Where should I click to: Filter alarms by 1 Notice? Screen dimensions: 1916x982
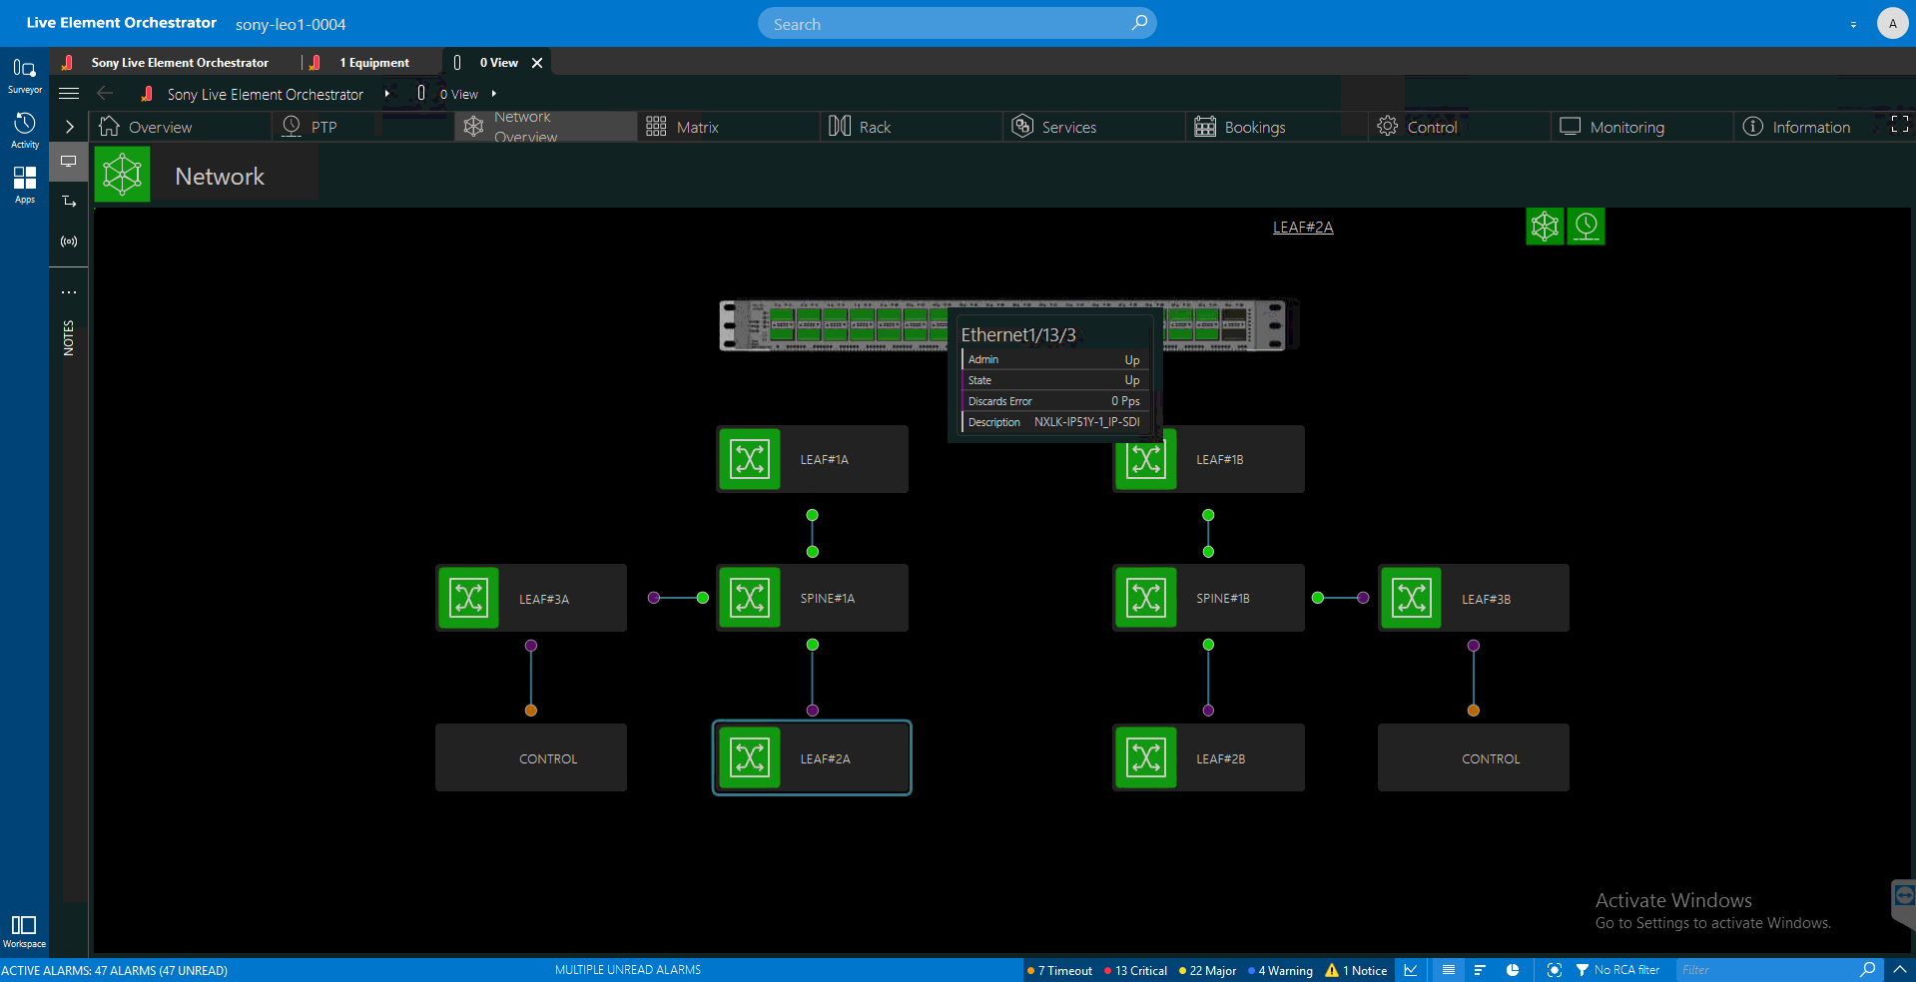tap(1356, 970)
